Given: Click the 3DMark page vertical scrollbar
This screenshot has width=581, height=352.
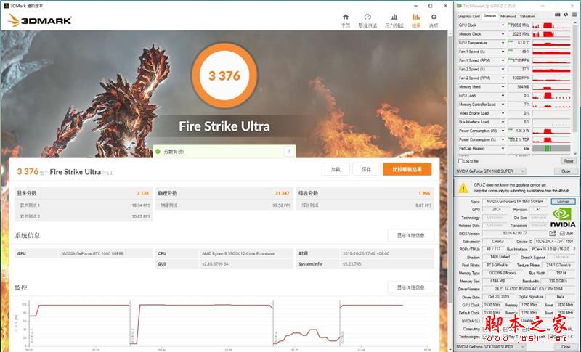Looking at the screenshot, I should (x=450, y=191).
